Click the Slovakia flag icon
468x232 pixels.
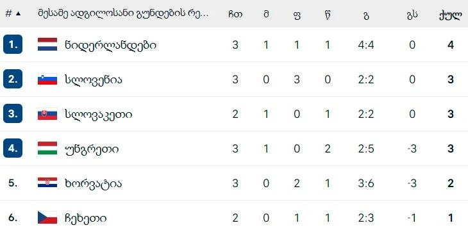tap(47, 113)
